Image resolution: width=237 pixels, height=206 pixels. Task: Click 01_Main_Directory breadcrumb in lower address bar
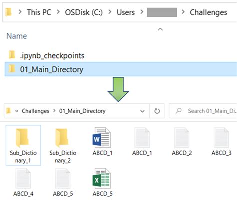click(x=82, y=111)
